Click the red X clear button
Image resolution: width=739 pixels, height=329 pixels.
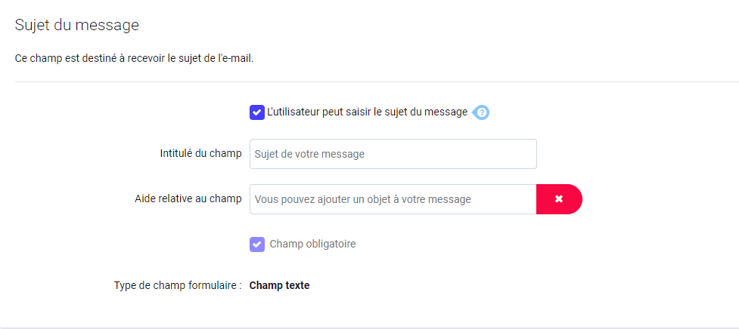559,199
